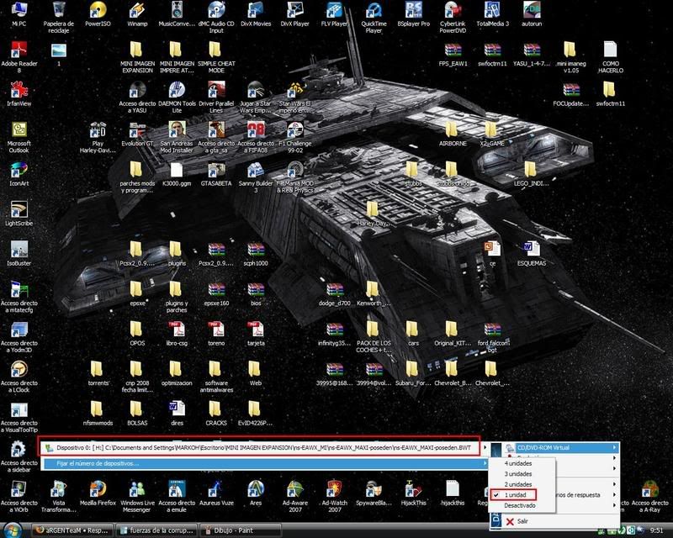Open the Acceso directo a emule icon
The width and height of the screenshot is (673, 538).
177,496
